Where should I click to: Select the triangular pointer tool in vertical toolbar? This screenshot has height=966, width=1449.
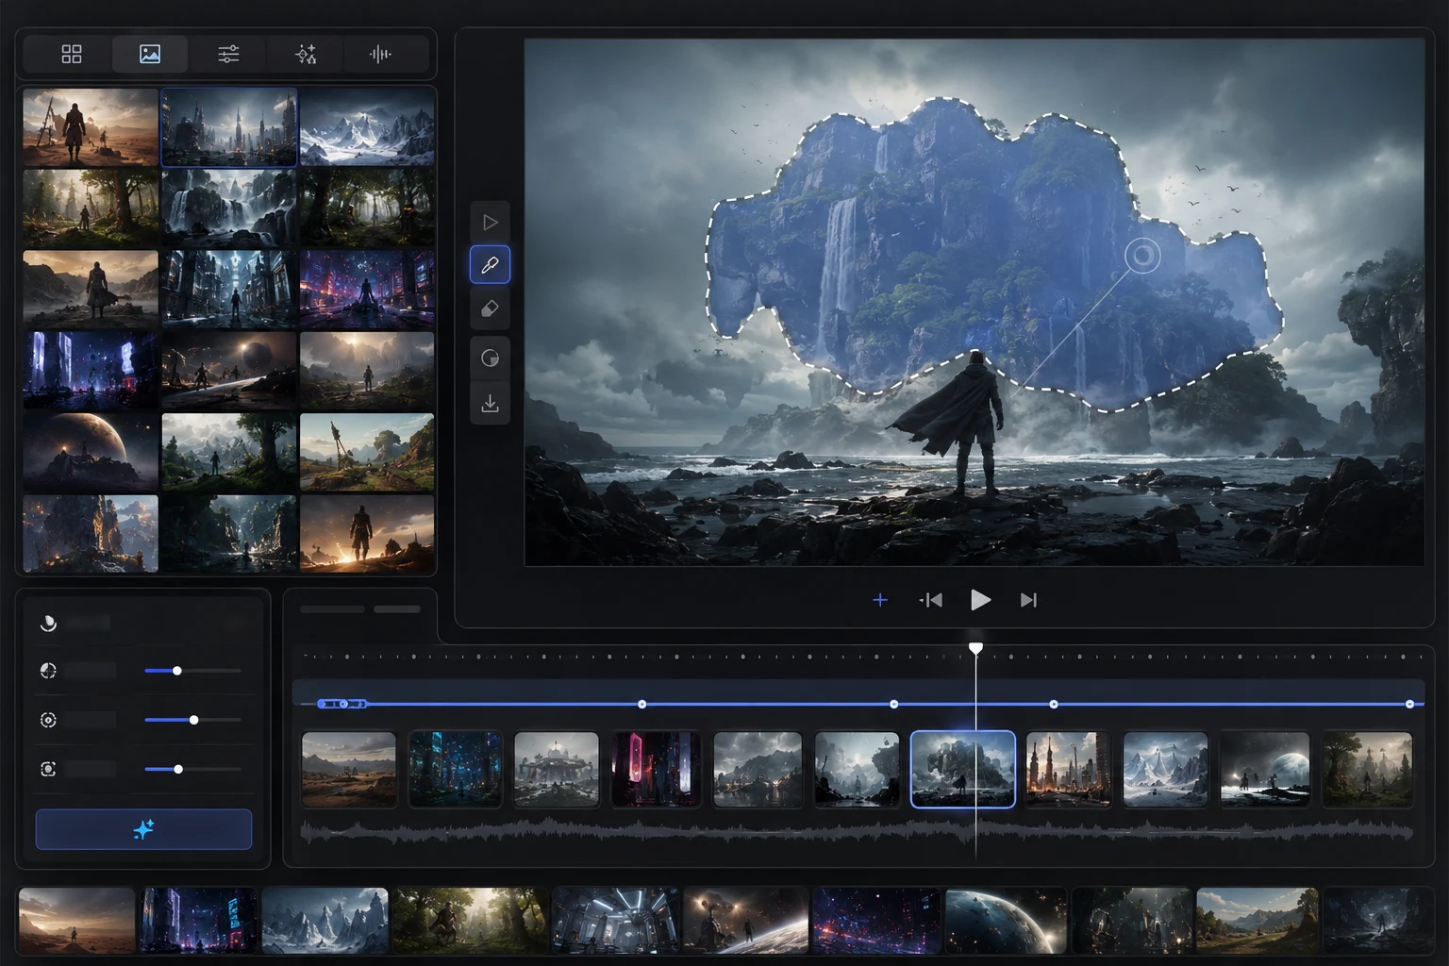coord(490,223)
